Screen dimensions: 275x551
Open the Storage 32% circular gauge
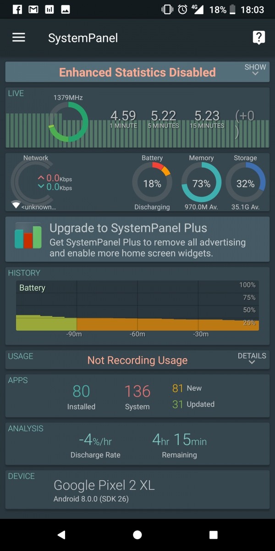coord(245,183)
